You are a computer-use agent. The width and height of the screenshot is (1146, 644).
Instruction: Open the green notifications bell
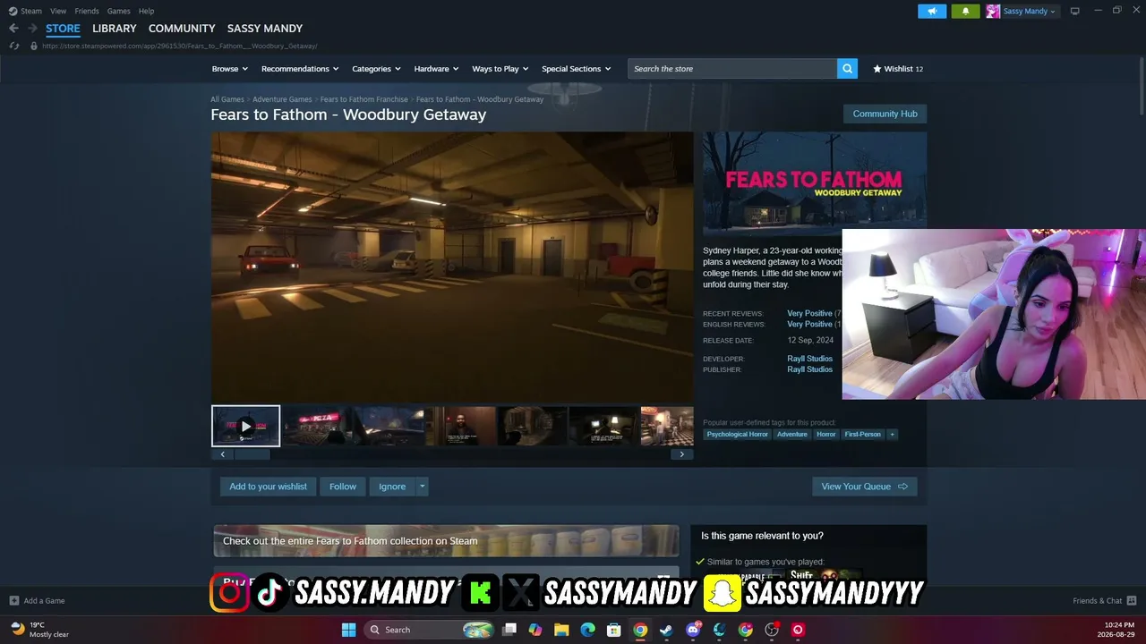(965, 11)
